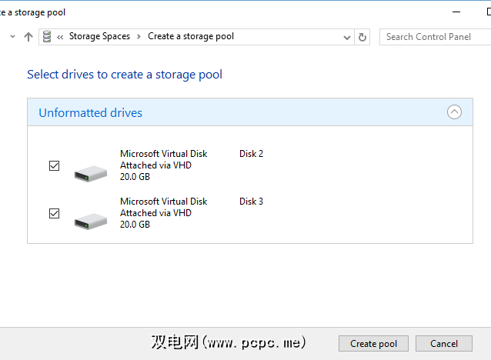Click the Disk 2 label text
Screen dimensions: 491x360
click(x=251, y=154)
